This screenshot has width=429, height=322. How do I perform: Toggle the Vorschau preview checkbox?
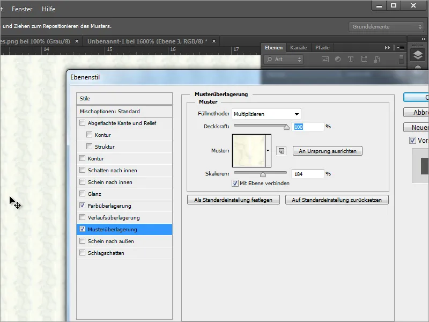(412, 141)
